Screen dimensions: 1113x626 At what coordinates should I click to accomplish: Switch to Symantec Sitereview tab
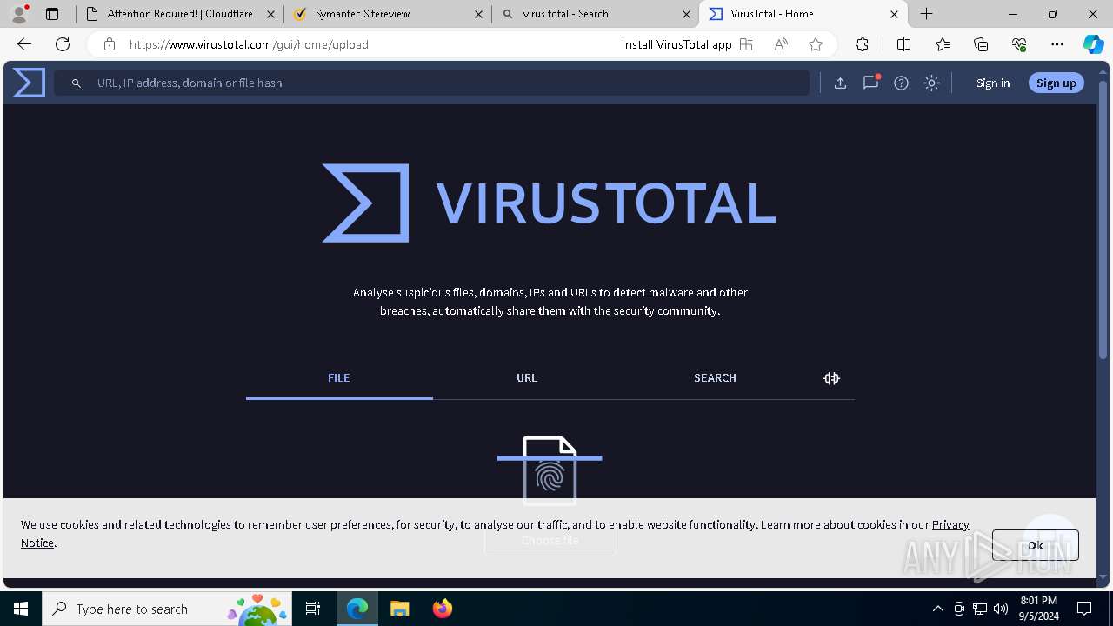point(388,14)
